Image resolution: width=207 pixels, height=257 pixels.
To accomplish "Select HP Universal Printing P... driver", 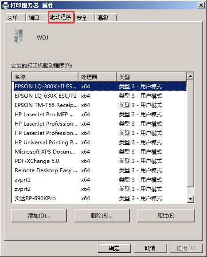I will [100, 142].
